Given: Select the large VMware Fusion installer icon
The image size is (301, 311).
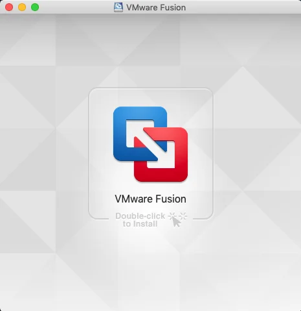Looking at the screenshot, I should coord(150,144).
